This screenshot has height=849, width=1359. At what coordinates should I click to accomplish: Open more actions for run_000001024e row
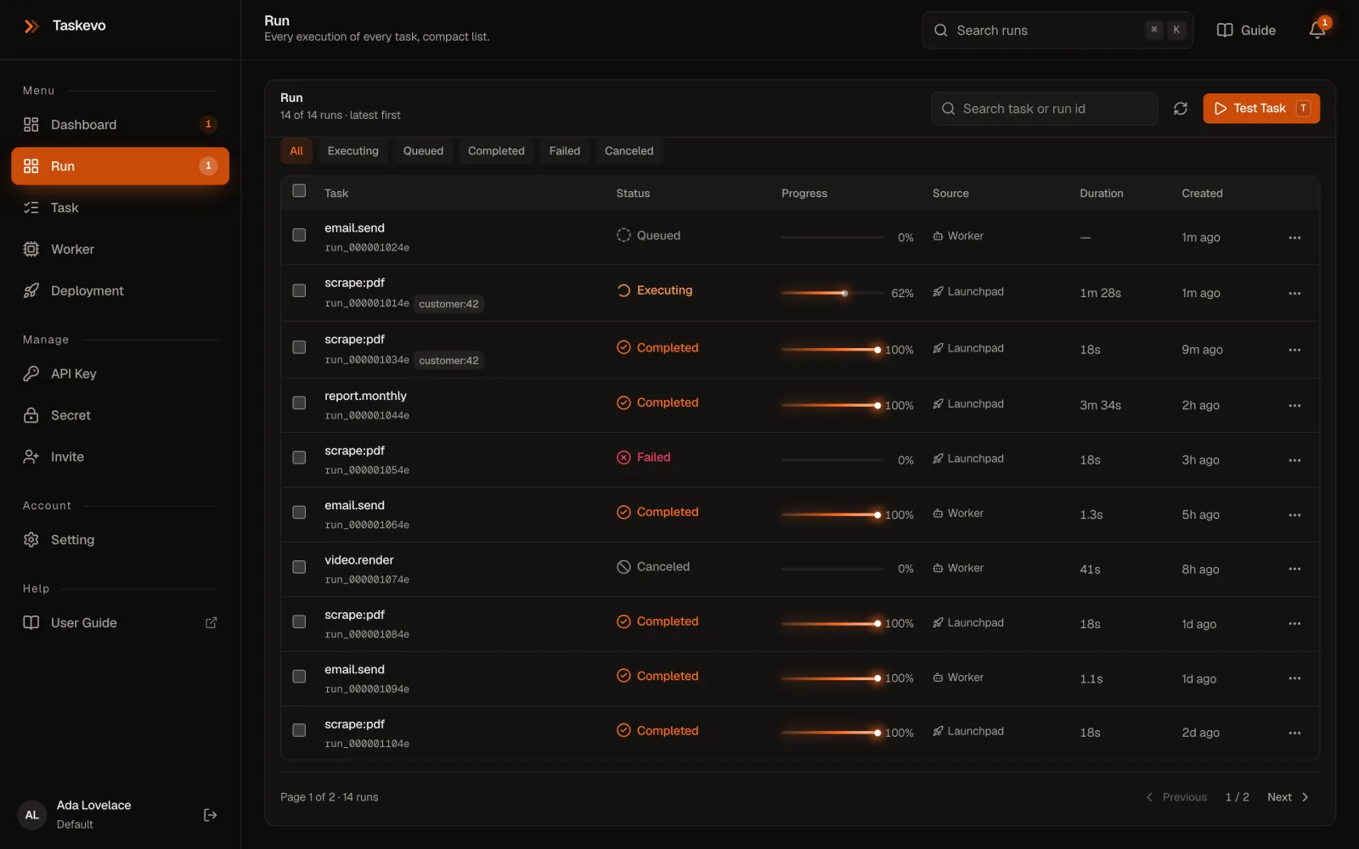1294,238
